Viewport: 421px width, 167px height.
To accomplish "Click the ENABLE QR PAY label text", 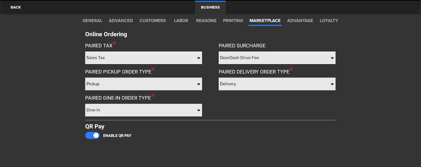I will coord(117,136).
